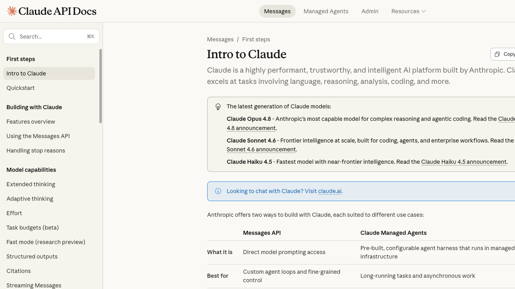The image size is (515, 289).
Task: Click Building with Claude section heading
Action: [x=34, y=107]
